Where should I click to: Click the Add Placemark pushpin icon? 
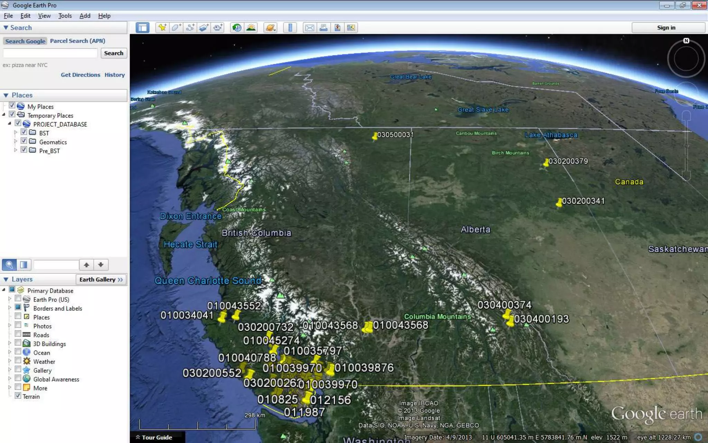coord(162,28)
